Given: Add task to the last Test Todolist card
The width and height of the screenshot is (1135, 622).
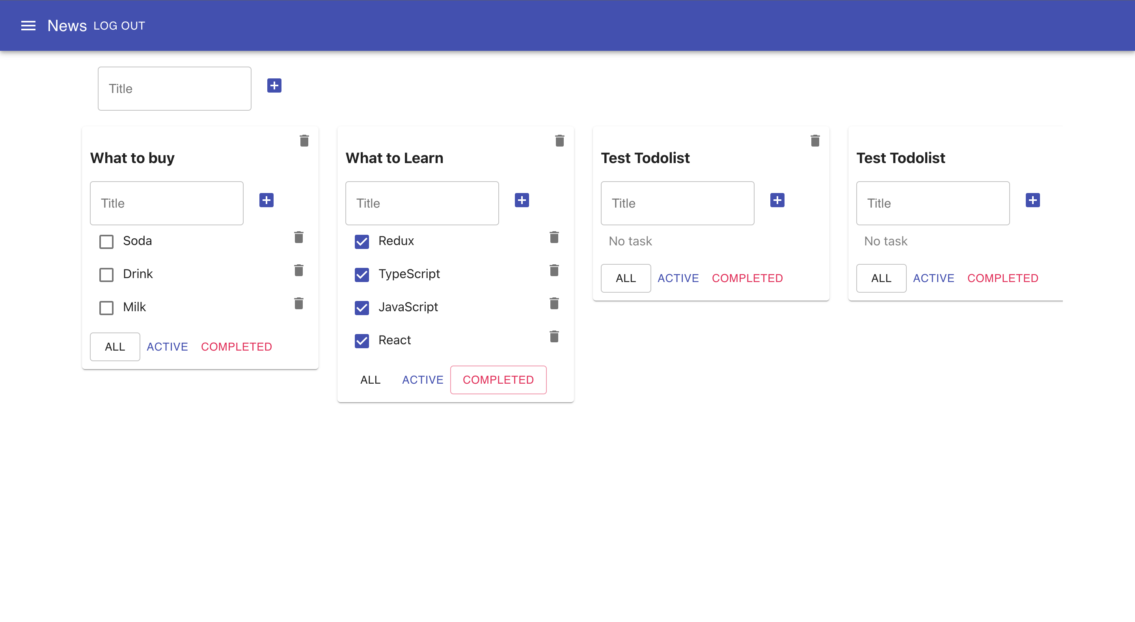Looking at the screenshot, I should [x=1033, y=200].
